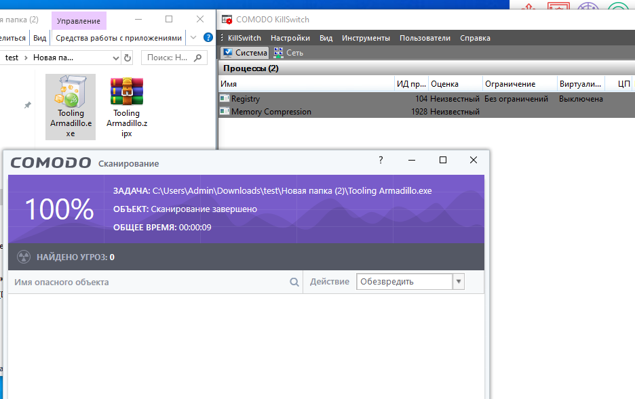Open Explorer help question mark icon
The height and width of the screenshot is (399, 635).
(208, 37)
